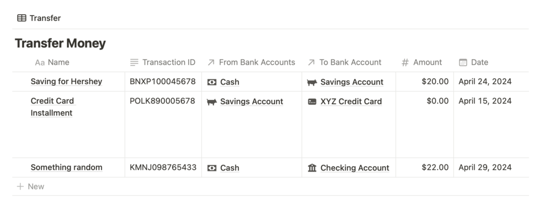The height and width of the screenshot is (205, 543).
Task: Open the Transfer view tab
Action: [x=39, y=18]
